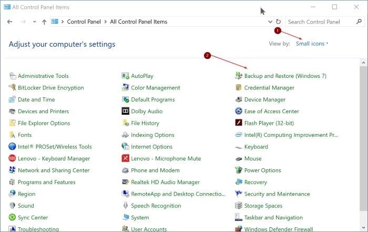368x232 pixels.
Task: Open Intel(R) Computing Improvement Program link
Action: click(x=291, y=135)
